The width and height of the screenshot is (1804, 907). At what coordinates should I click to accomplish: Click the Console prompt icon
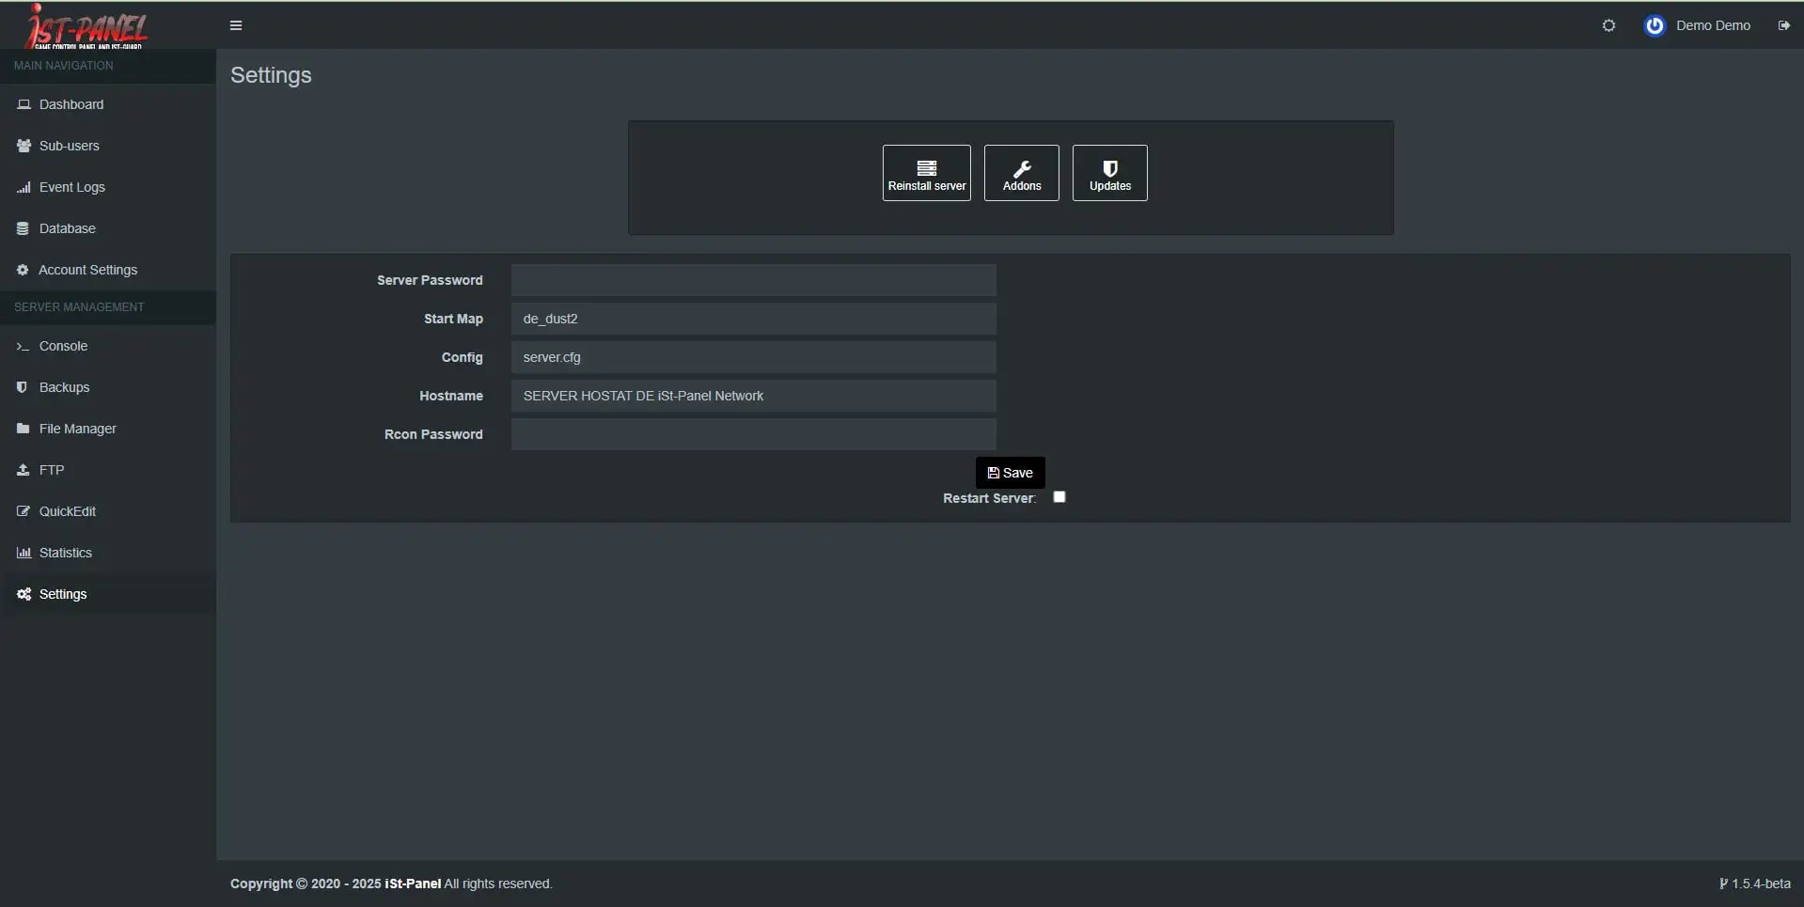pyautogui.click(x=24, y=346)
